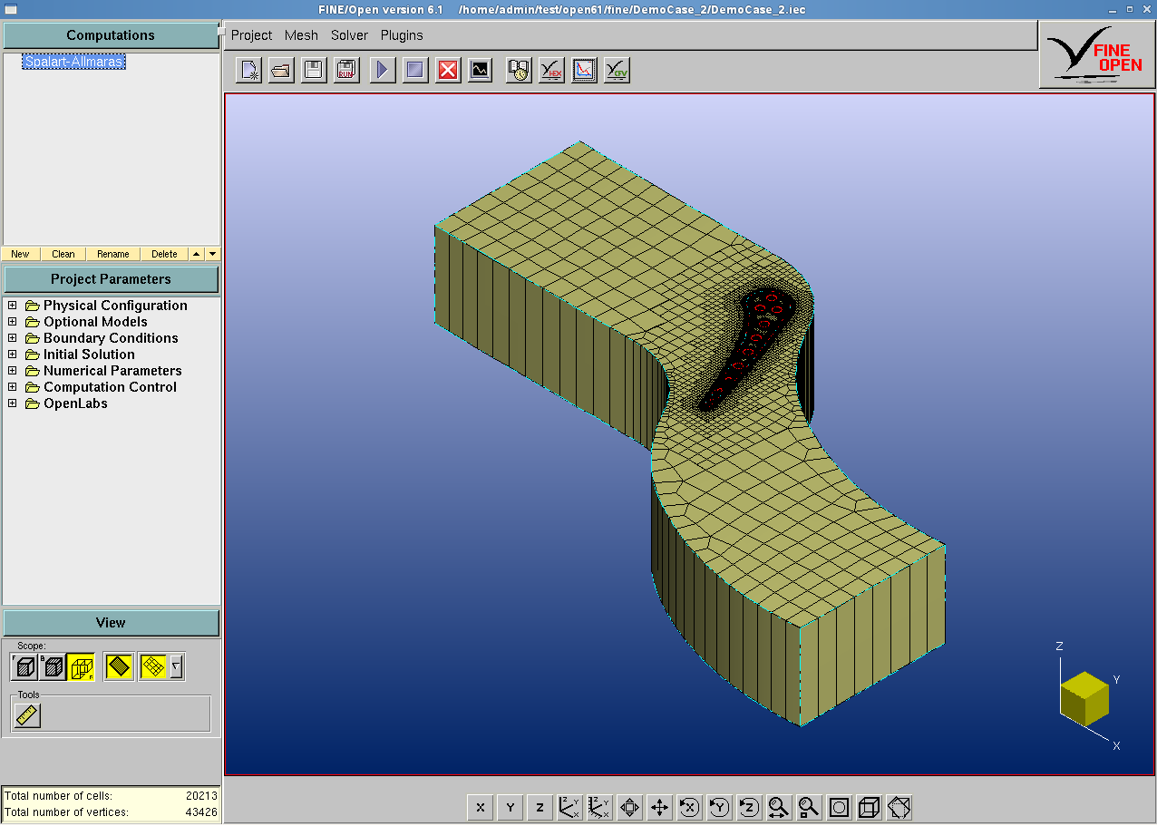Screen dimensions: 1157x826
Task: Rotate view around X axis icon
Action: tap(690, 807)
